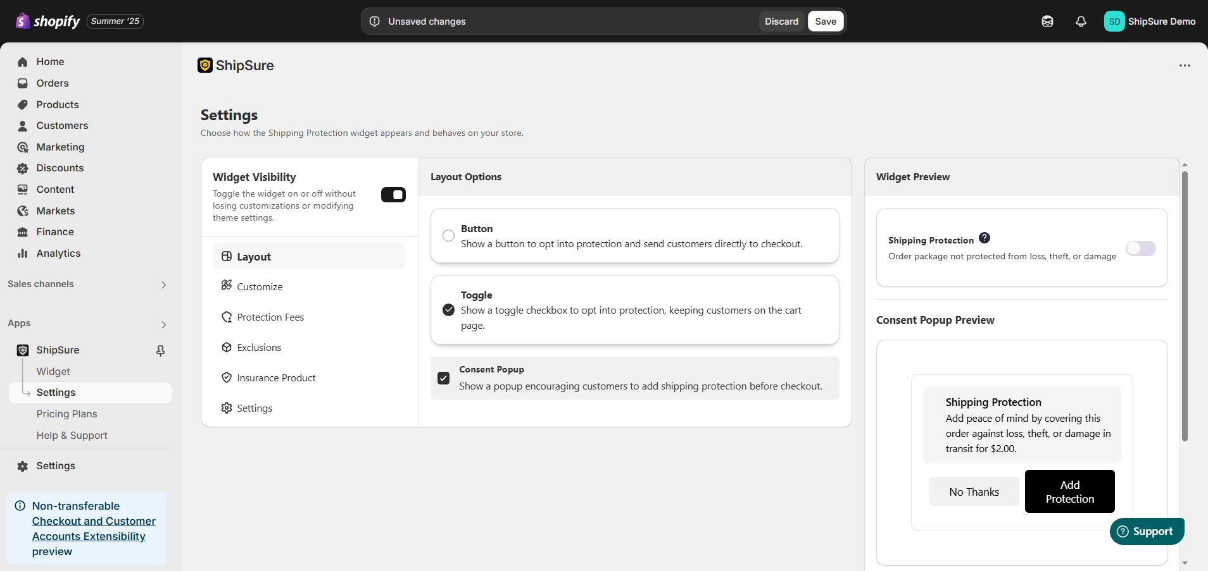Click the Layout Options heading
The height and width of the screenshot is (571, 1208).
(x=466, y=177)
